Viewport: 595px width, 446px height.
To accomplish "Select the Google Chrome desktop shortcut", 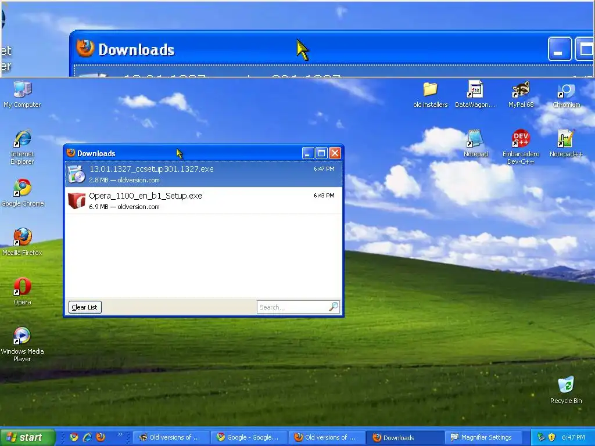I will [23, 193].
